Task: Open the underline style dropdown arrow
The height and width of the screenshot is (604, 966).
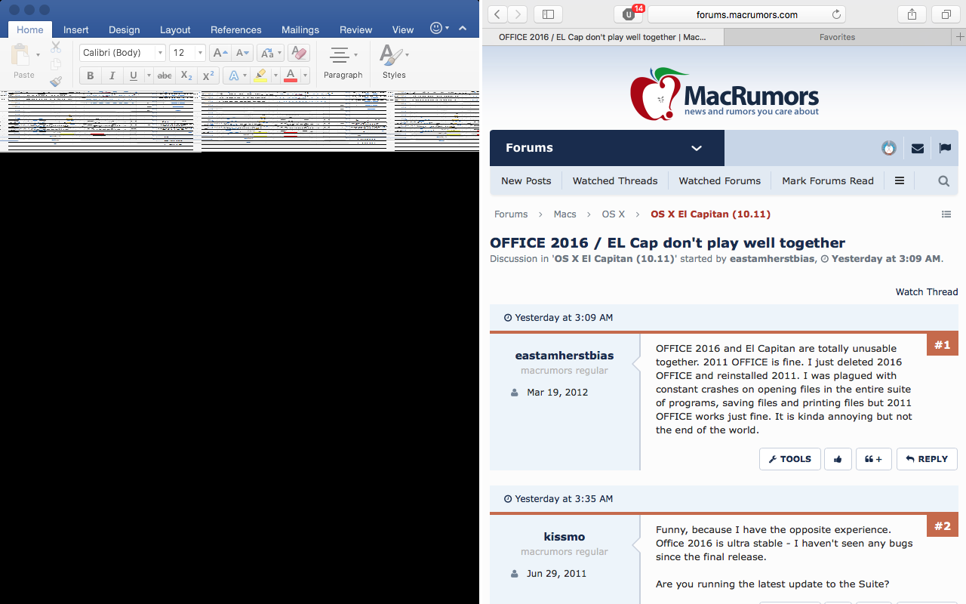Action: [148, 75]
